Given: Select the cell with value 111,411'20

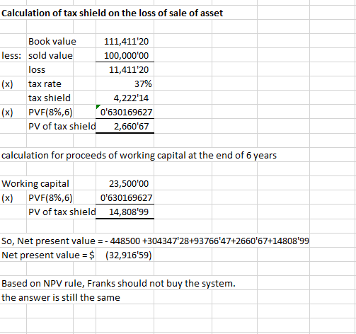Looking at the screenshot, I should (126, 41).
